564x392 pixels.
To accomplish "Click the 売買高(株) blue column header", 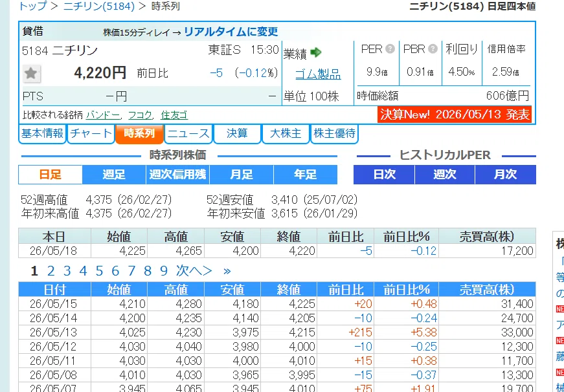I will (x=487, y=290).
